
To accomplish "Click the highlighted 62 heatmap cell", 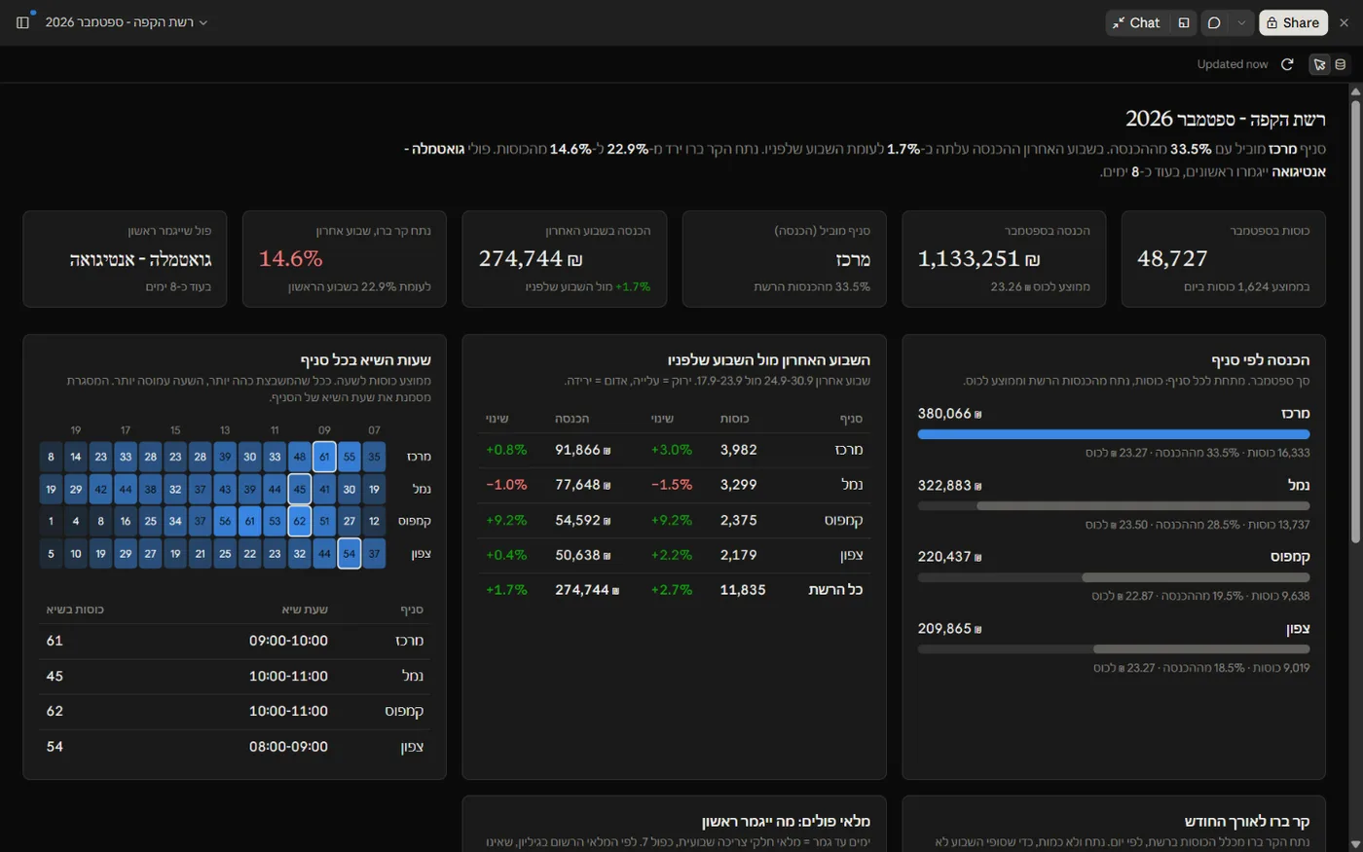I will (300, 521).
